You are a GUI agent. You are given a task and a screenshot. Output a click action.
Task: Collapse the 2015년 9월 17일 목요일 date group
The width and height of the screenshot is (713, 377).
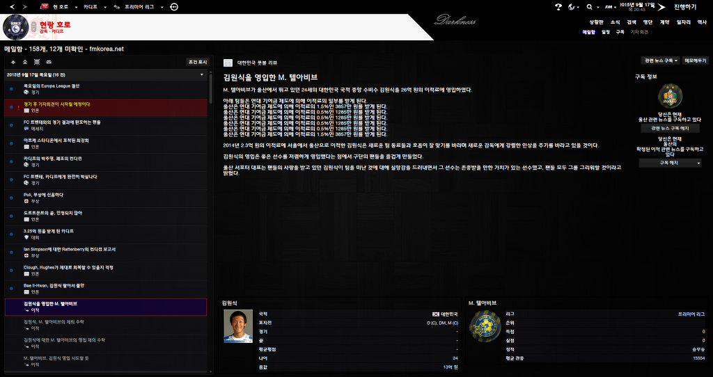(x=202, y=74)
